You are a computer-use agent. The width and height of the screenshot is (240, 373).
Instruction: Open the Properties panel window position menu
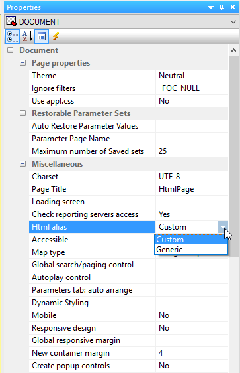click(210, 7)
